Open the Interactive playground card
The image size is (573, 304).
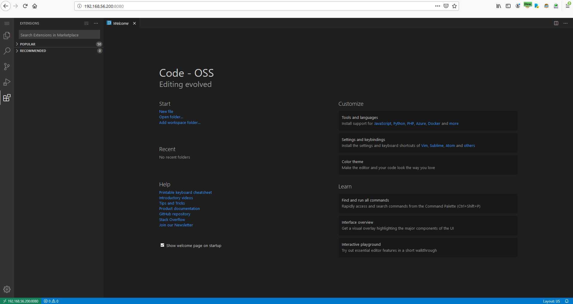coord(428,248)
